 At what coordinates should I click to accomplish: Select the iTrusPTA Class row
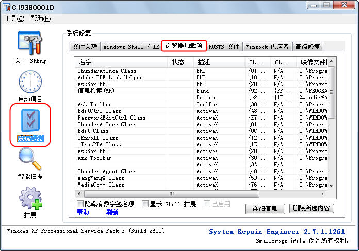[x=201, y=144]
